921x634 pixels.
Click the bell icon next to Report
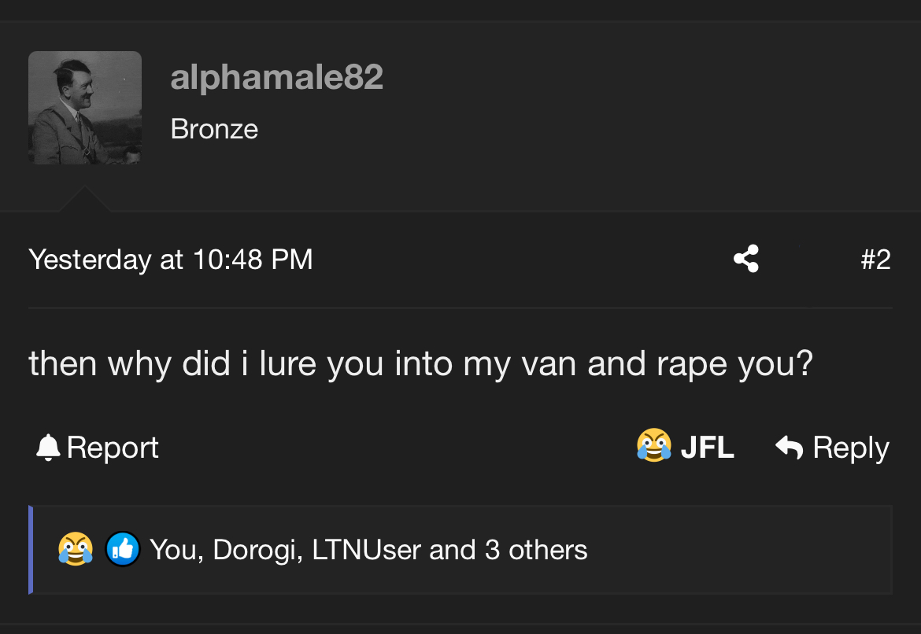(x=48, y=448)
